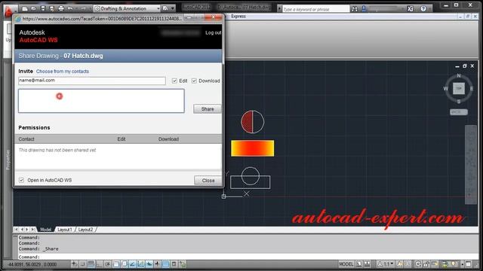This screenshot has height=271, width=483.
Task: Switch to the Layout2 tab
Action: pyautogui.click(x=85, y=230)
